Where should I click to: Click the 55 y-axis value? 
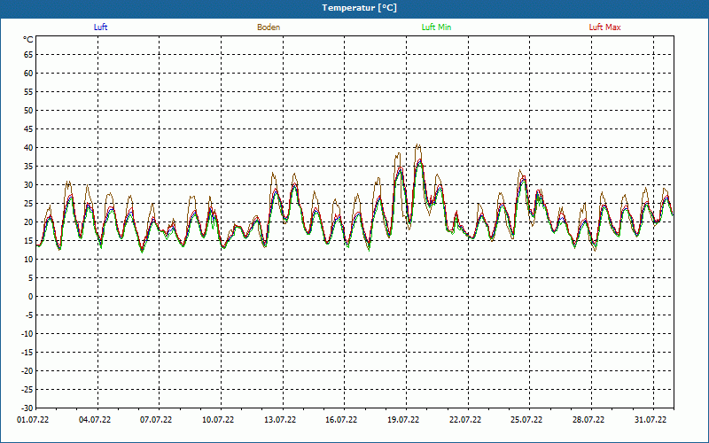click(28, 92)
